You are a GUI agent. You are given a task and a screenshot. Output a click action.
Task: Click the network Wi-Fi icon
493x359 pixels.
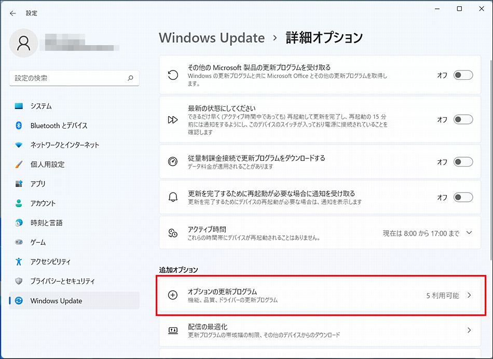pos(19,145)
